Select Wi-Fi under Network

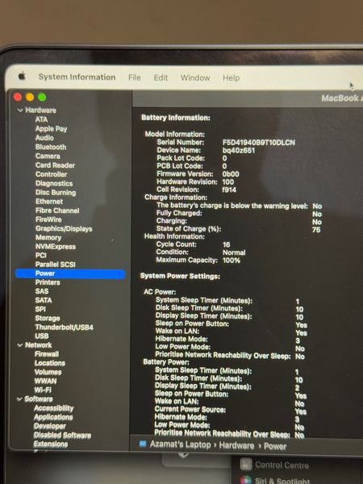(x=43, y=390)
